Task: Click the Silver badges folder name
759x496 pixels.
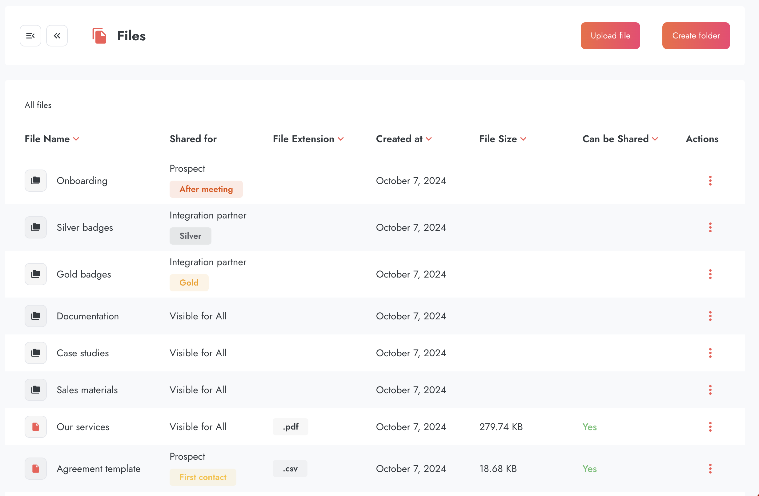Action: click(x=85, y=228)
